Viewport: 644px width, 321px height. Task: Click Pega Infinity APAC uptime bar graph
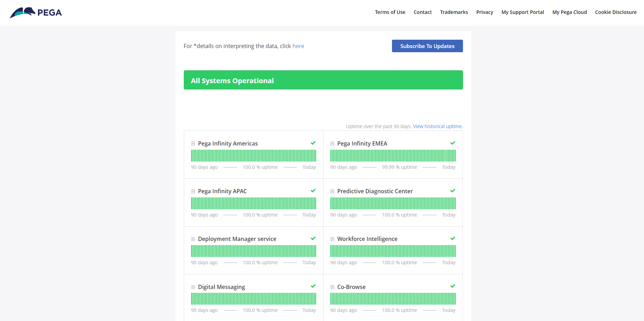253,203
